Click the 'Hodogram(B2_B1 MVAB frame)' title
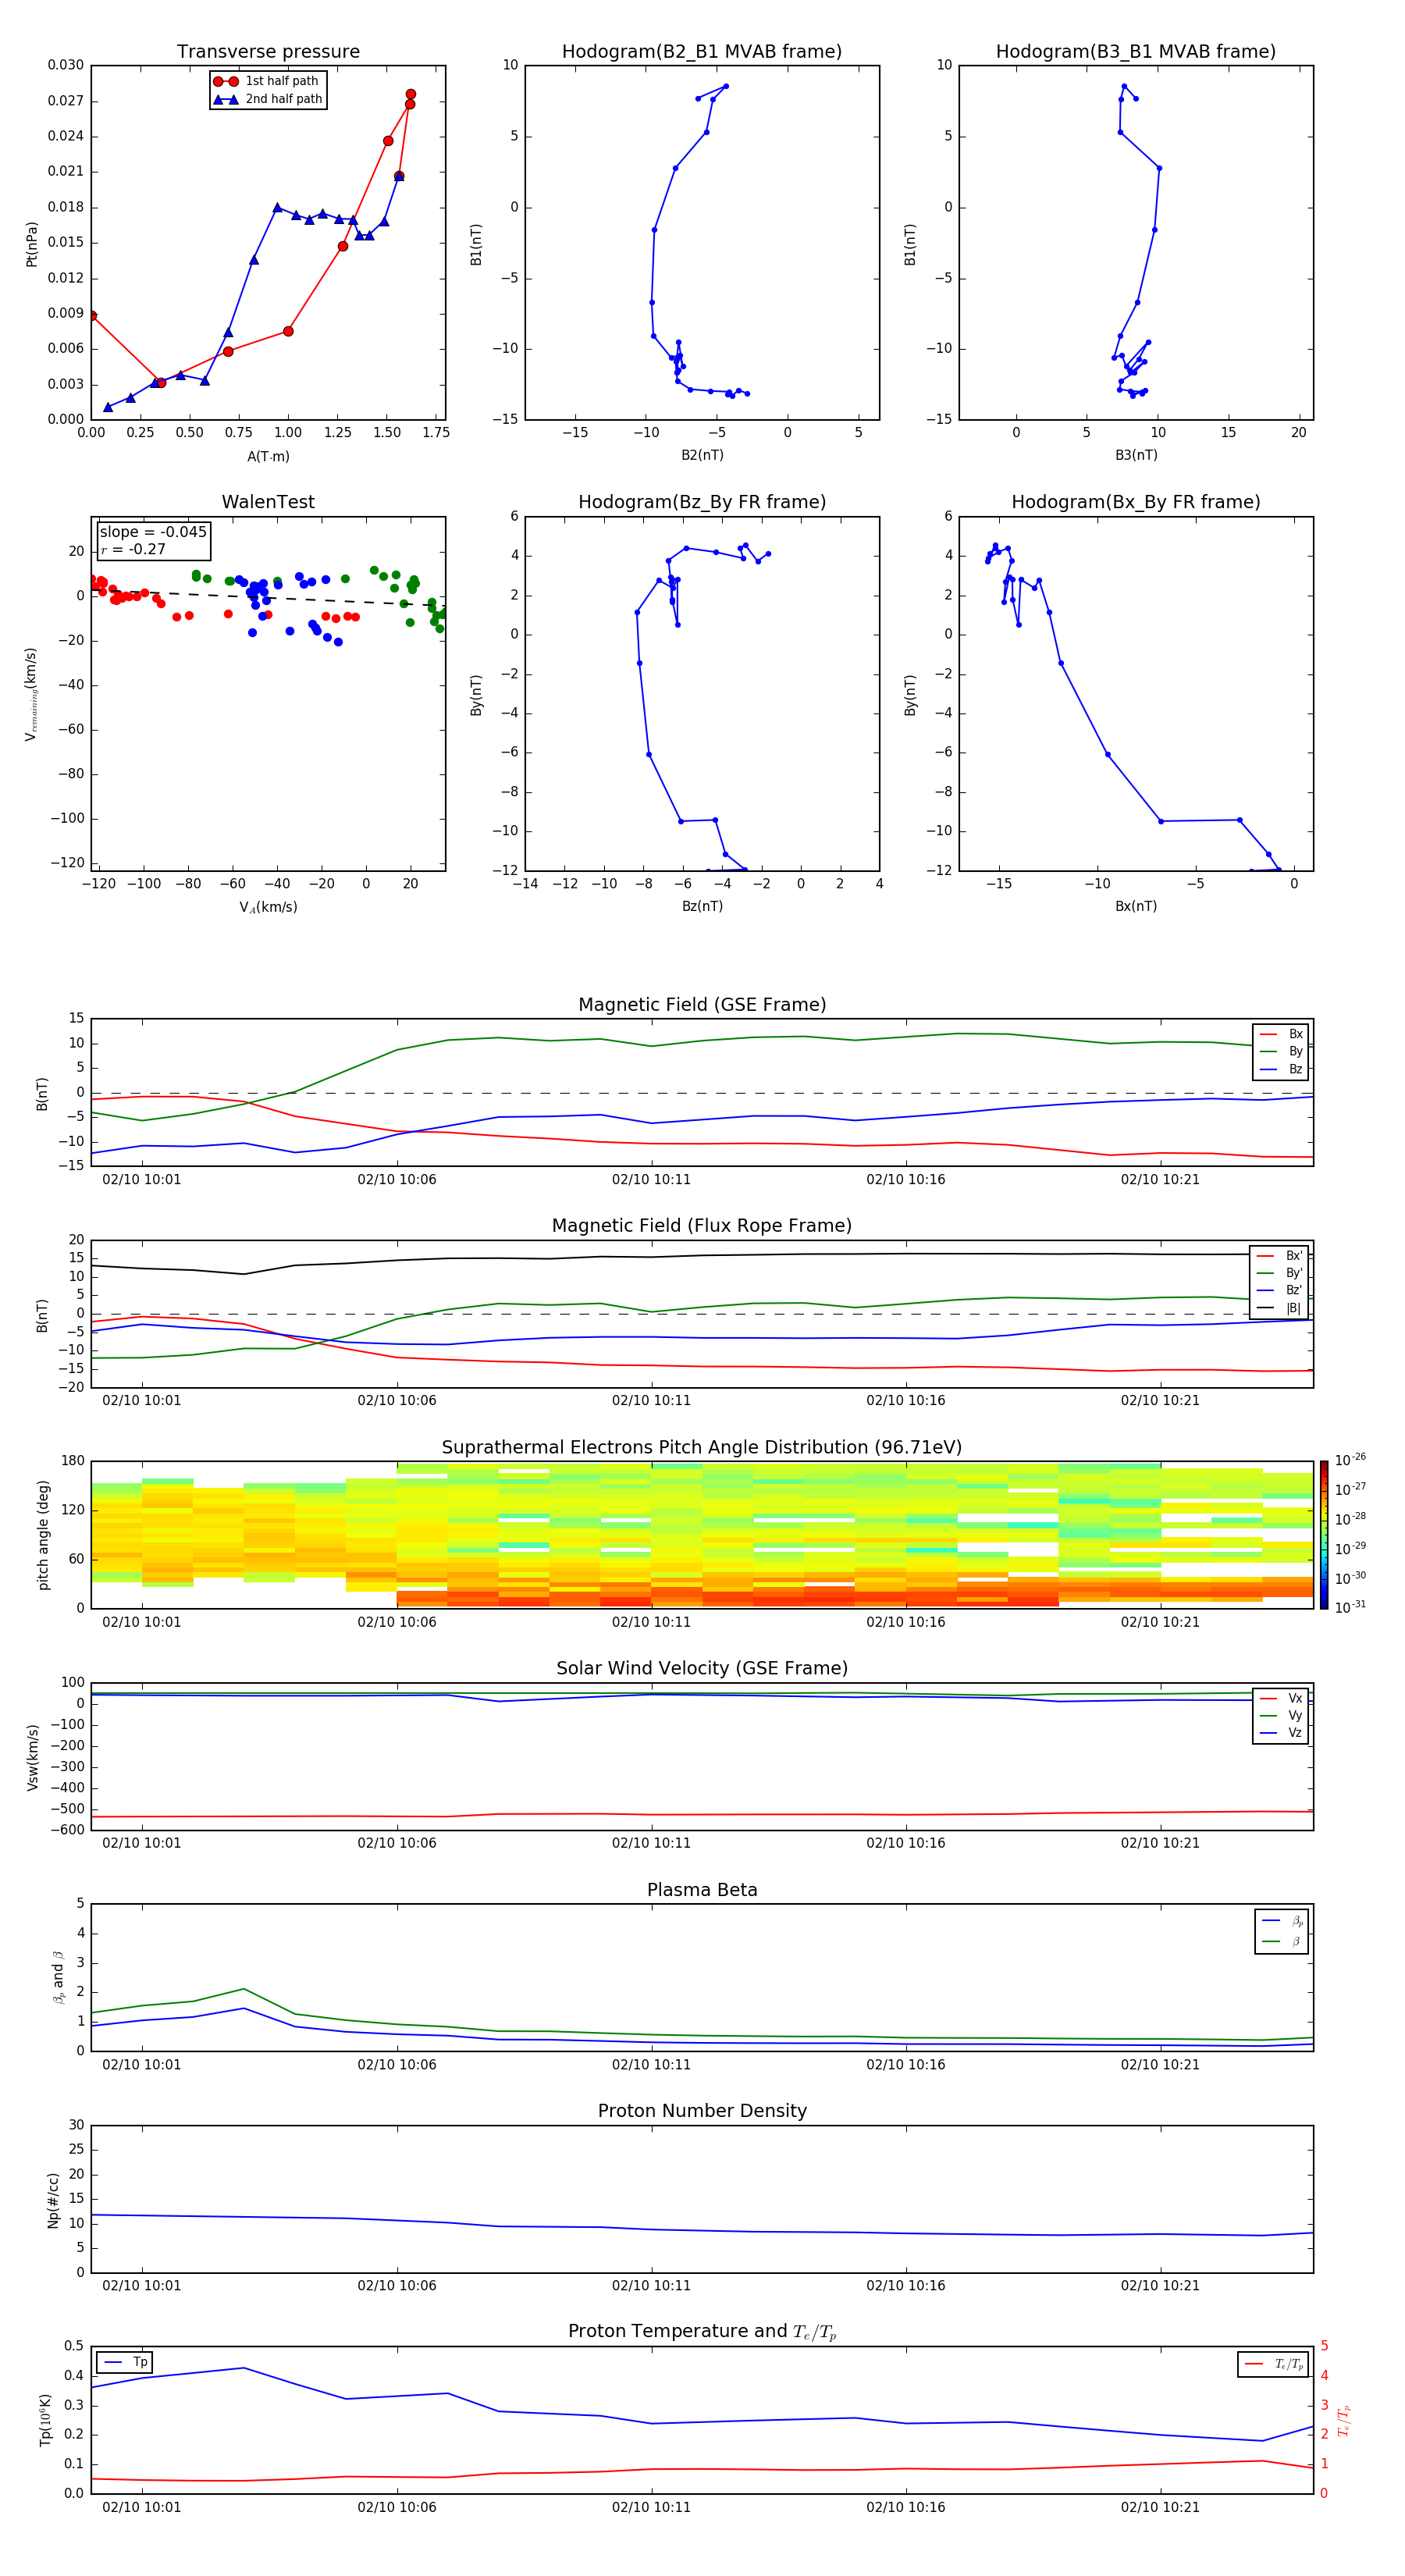Screen dimensions: 1405x2576 pos(702,51)
